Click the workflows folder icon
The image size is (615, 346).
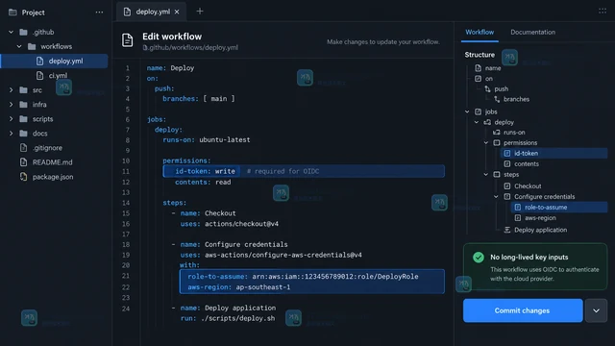click(x=32, y=46)
